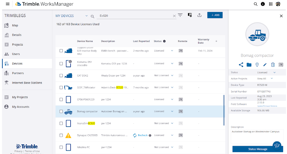This screenshot has width=287, height=154.
Task: Tick the checkbox for Nikolina PC
Action: [x=61, y=147]
